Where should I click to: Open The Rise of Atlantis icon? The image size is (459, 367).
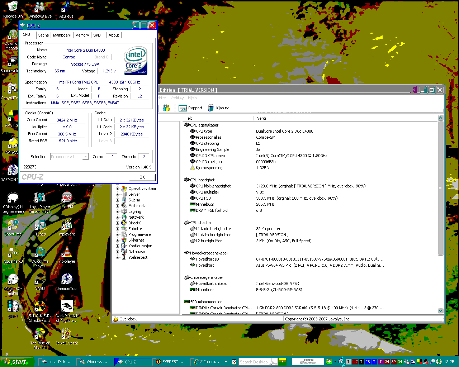point(40,339)
